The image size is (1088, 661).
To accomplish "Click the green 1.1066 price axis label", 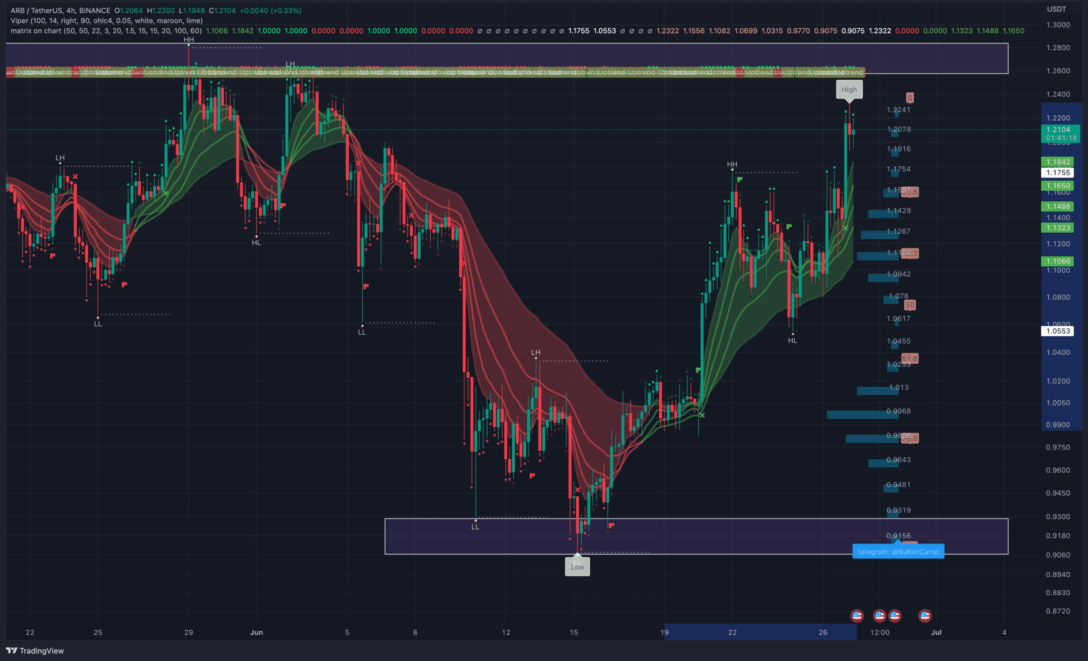I will click(x=1058, y=261).
